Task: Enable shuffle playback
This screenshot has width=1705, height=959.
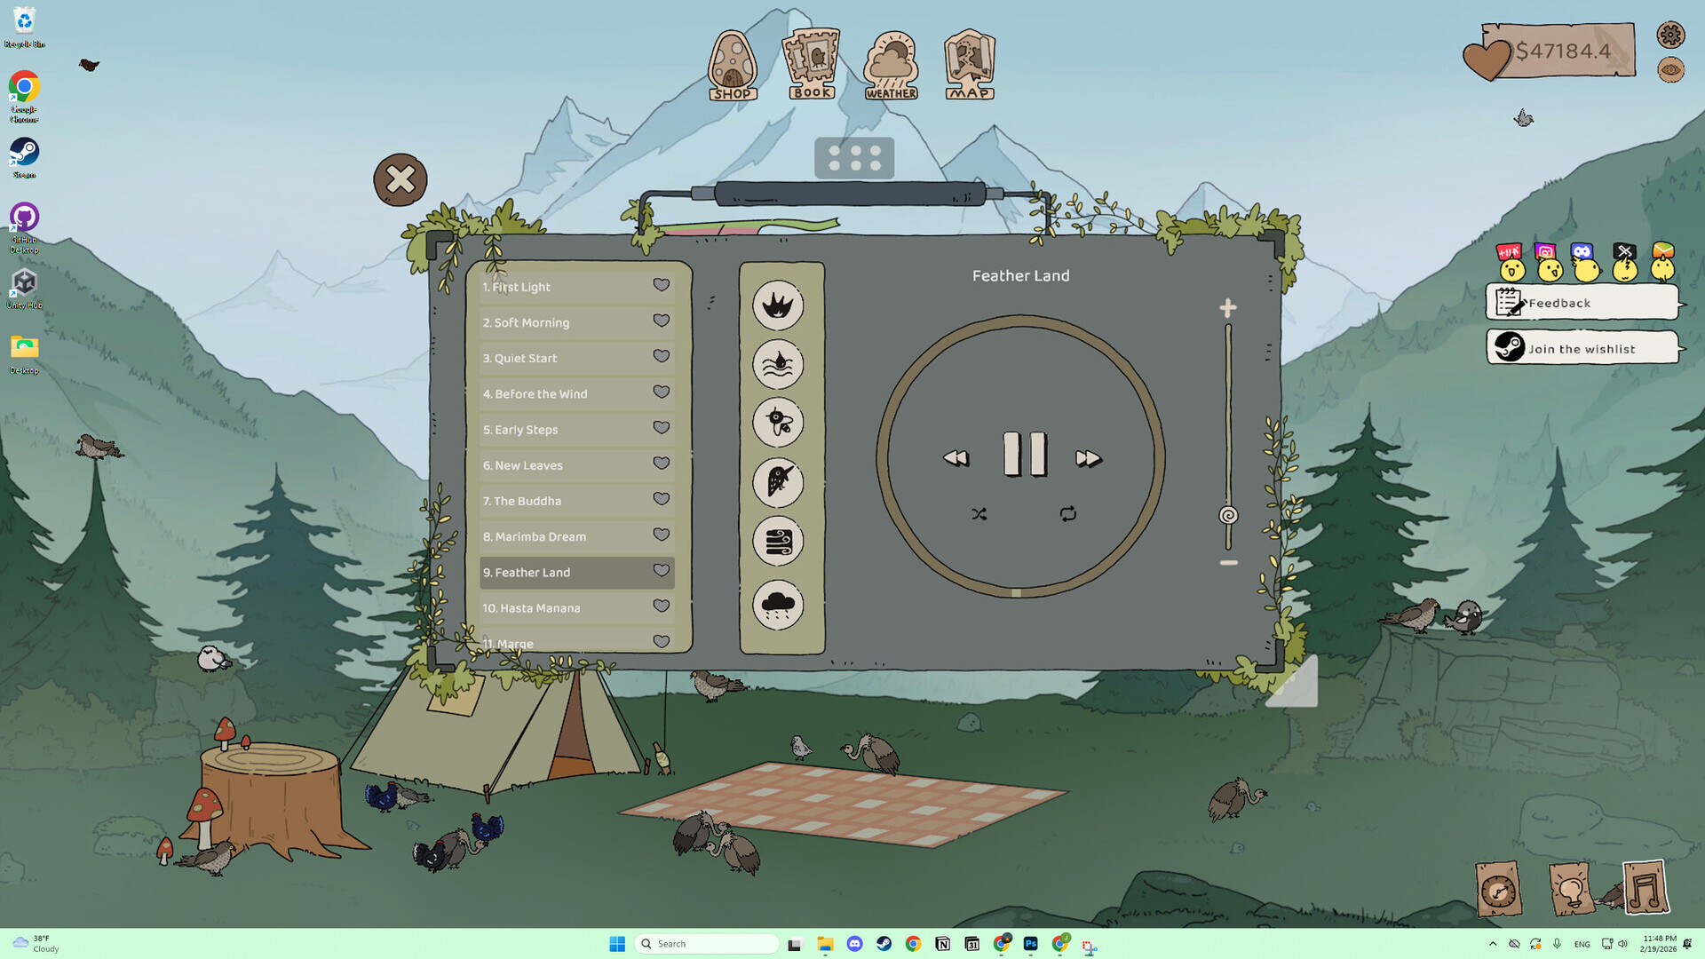Action: tap(979, 513)
